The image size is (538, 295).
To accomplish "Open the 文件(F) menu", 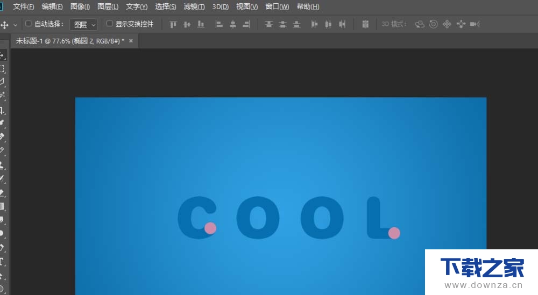I will pos(23,6).
